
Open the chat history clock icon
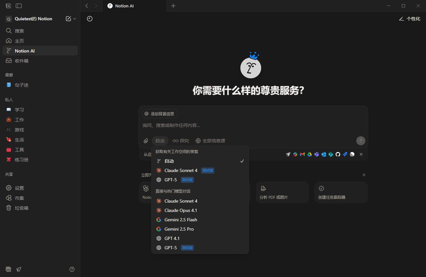(x=89, y=19)
